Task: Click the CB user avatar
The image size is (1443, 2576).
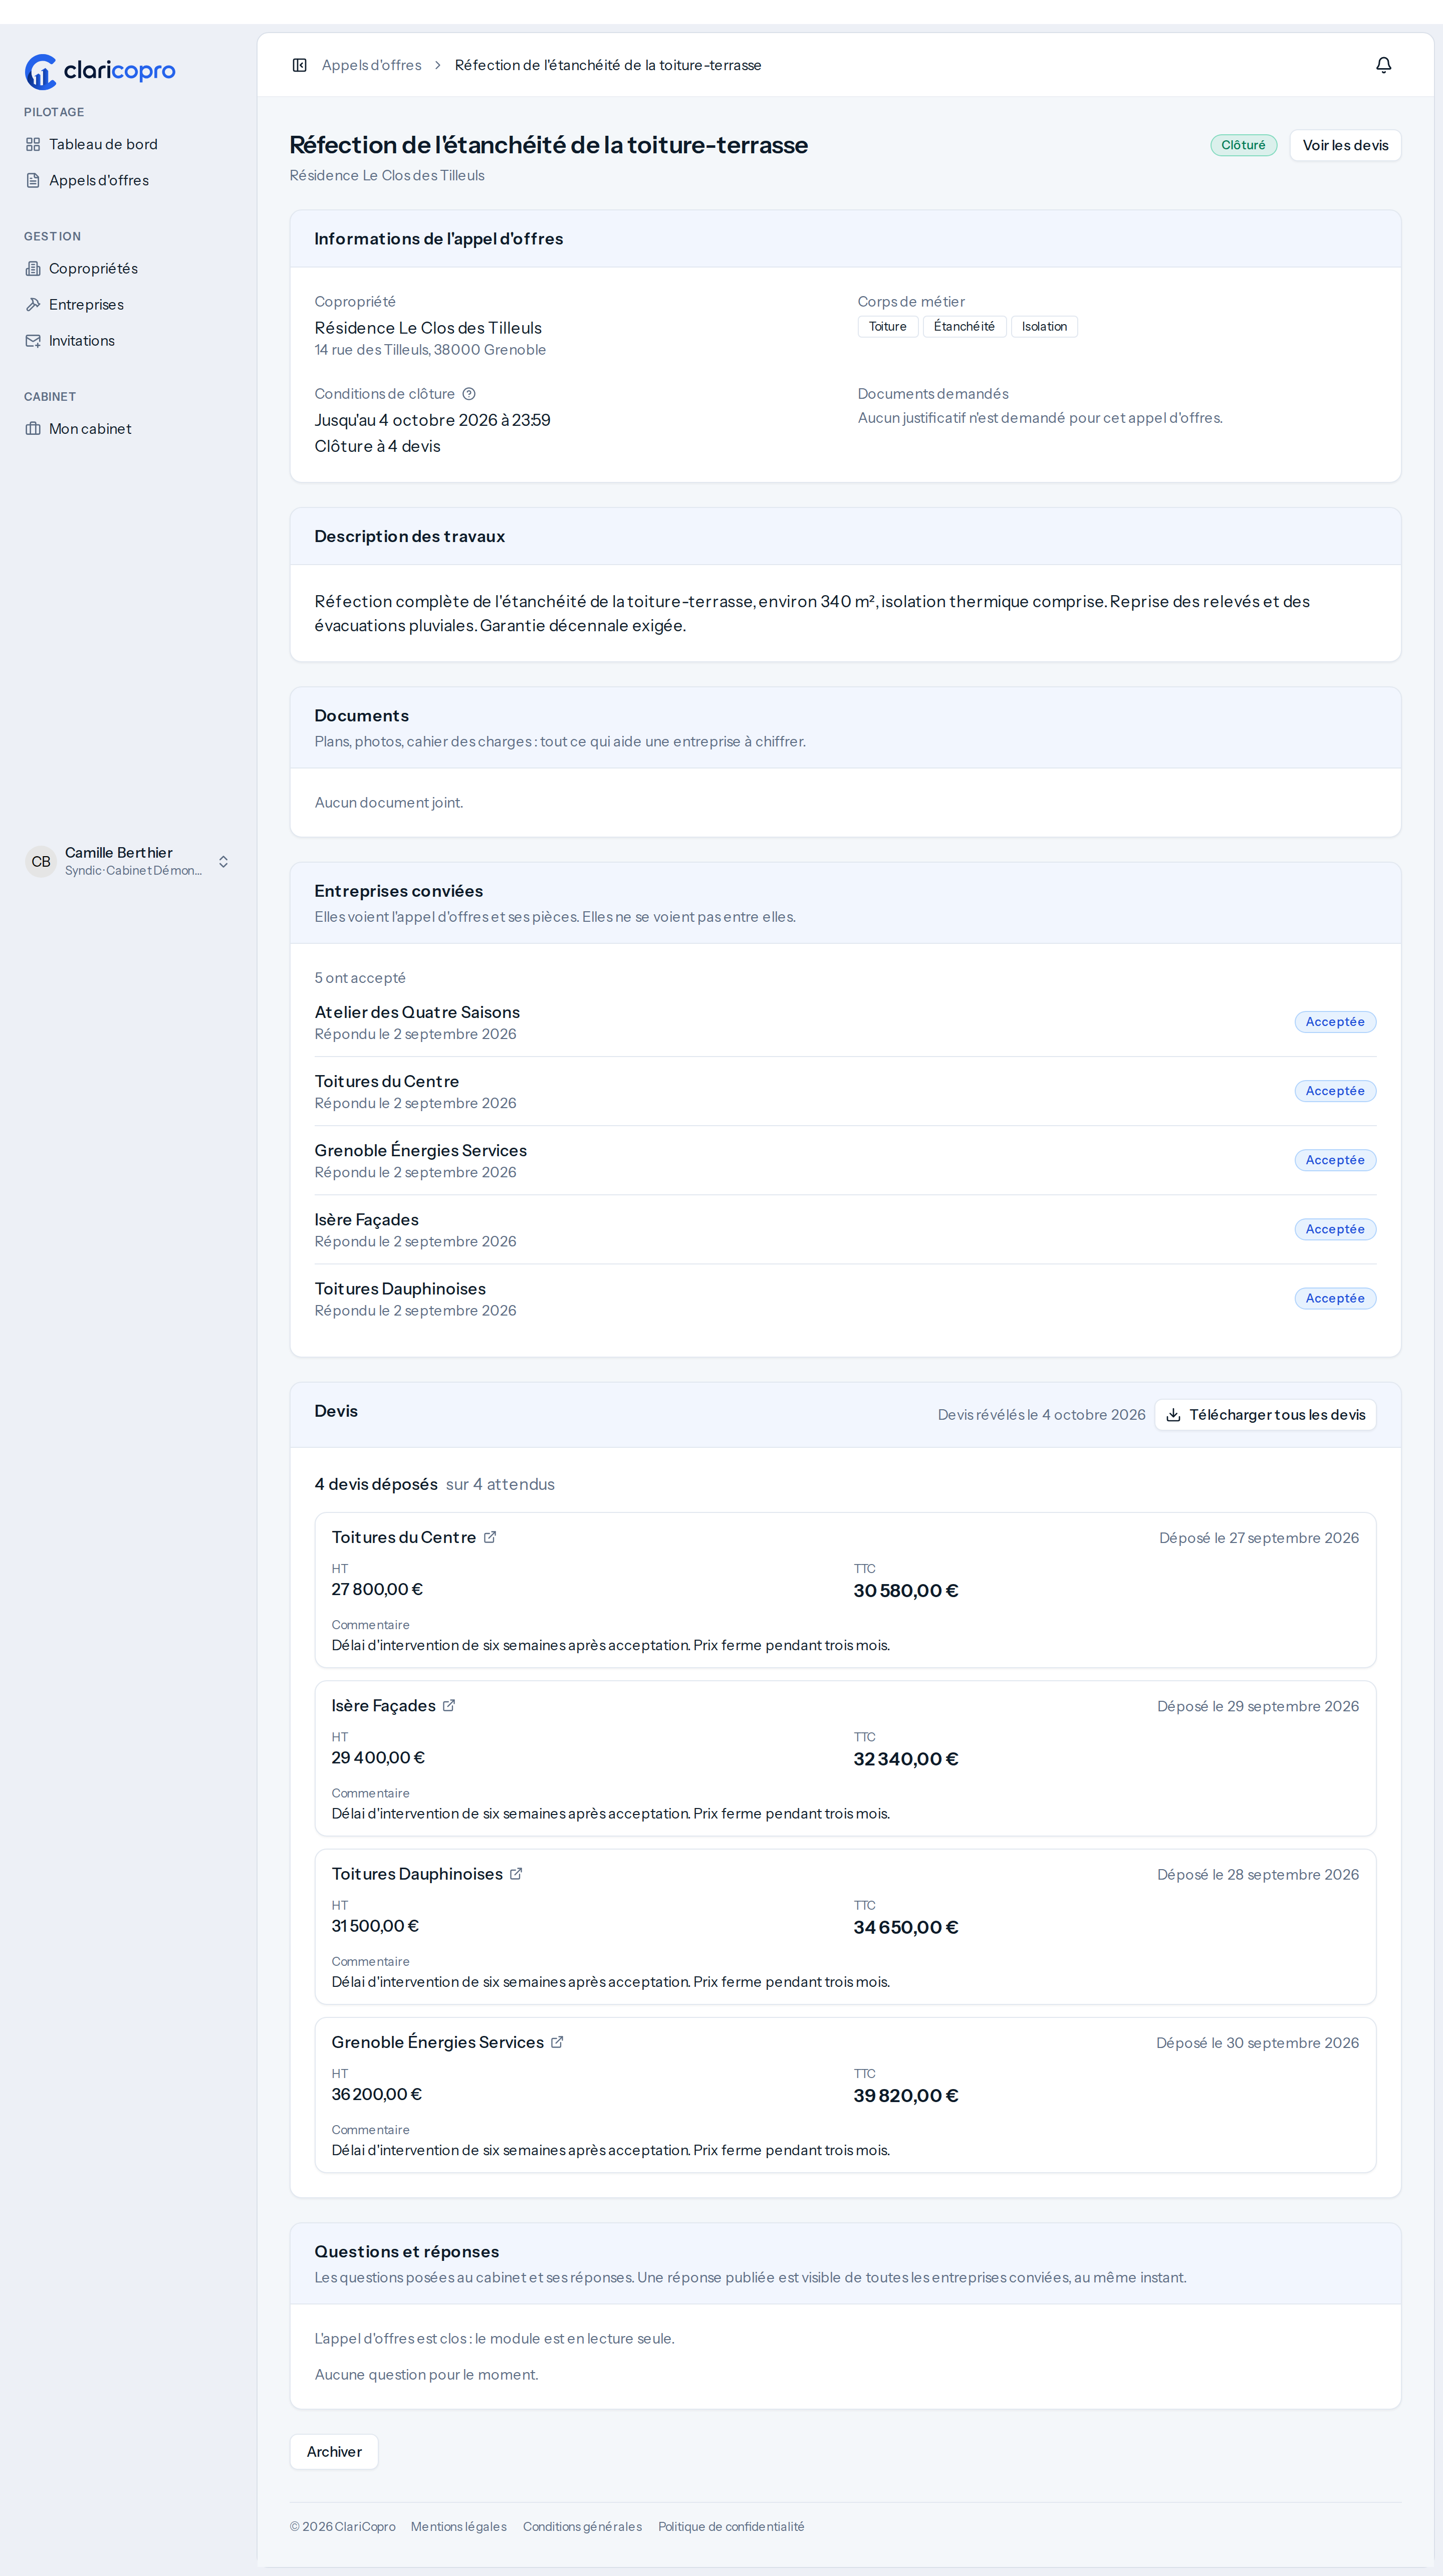Action: click(x=41, y=861)
